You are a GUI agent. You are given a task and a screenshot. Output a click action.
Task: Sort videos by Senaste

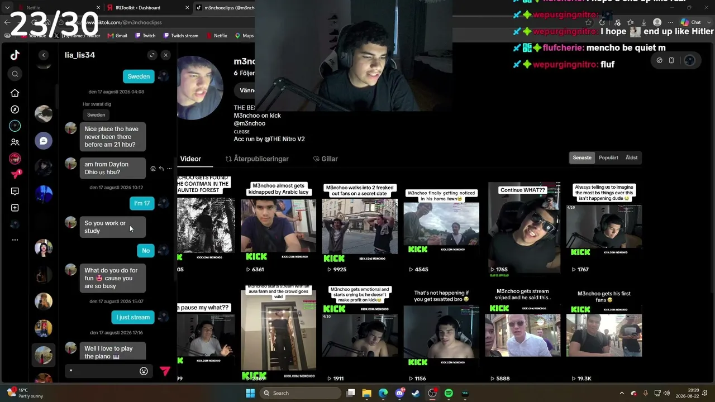582,157
